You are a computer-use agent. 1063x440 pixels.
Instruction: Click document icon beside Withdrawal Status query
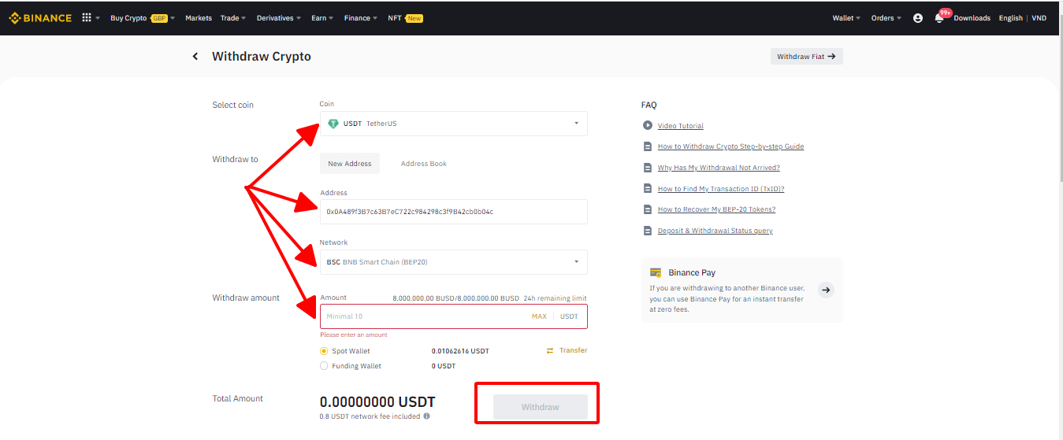tap(648, 231)
